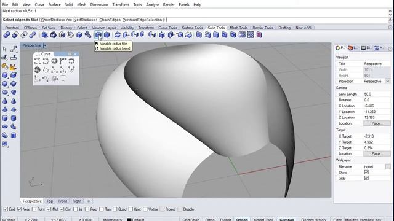Open the Layers panel tab

(x=353, y=48)
